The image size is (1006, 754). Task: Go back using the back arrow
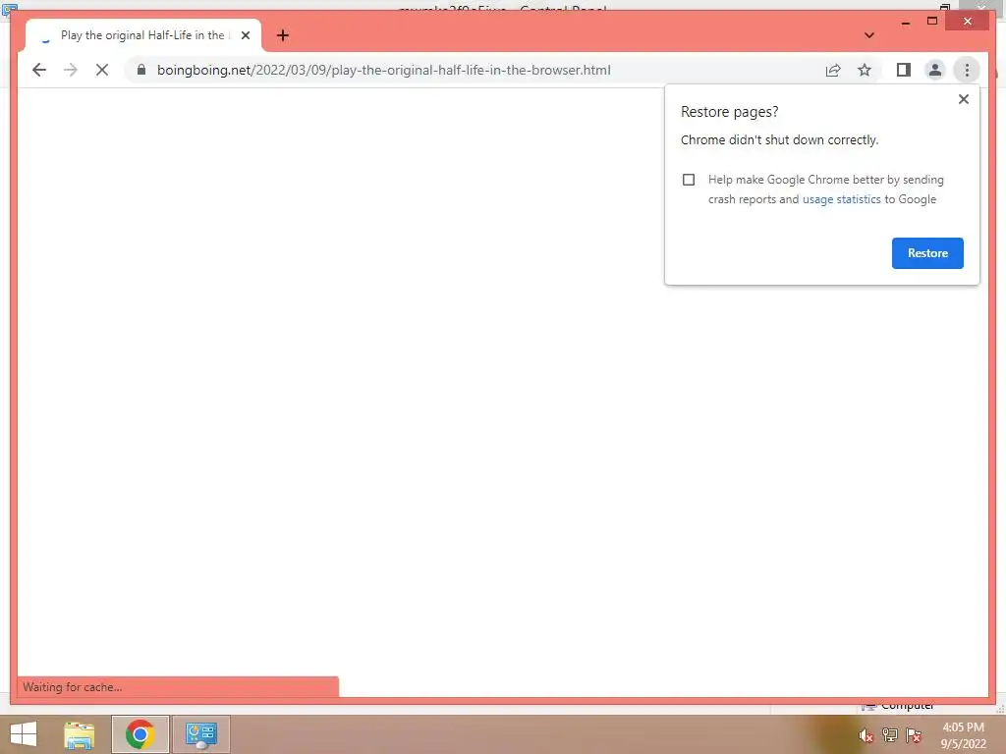pyautogui.click(x=39, y=70)
